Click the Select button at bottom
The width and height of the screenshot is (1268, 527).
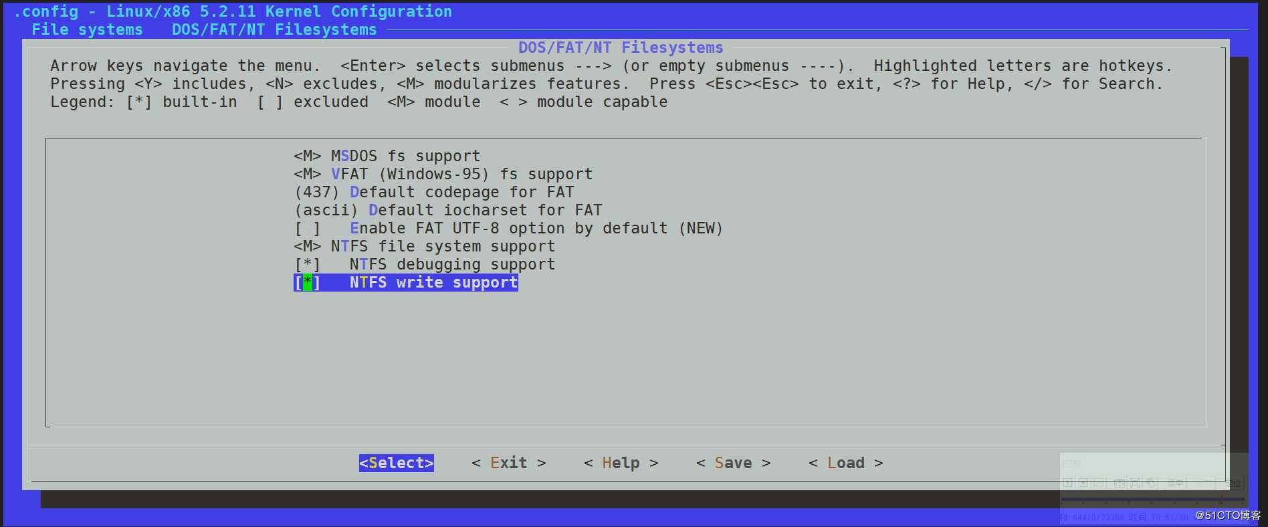[397, 463]
